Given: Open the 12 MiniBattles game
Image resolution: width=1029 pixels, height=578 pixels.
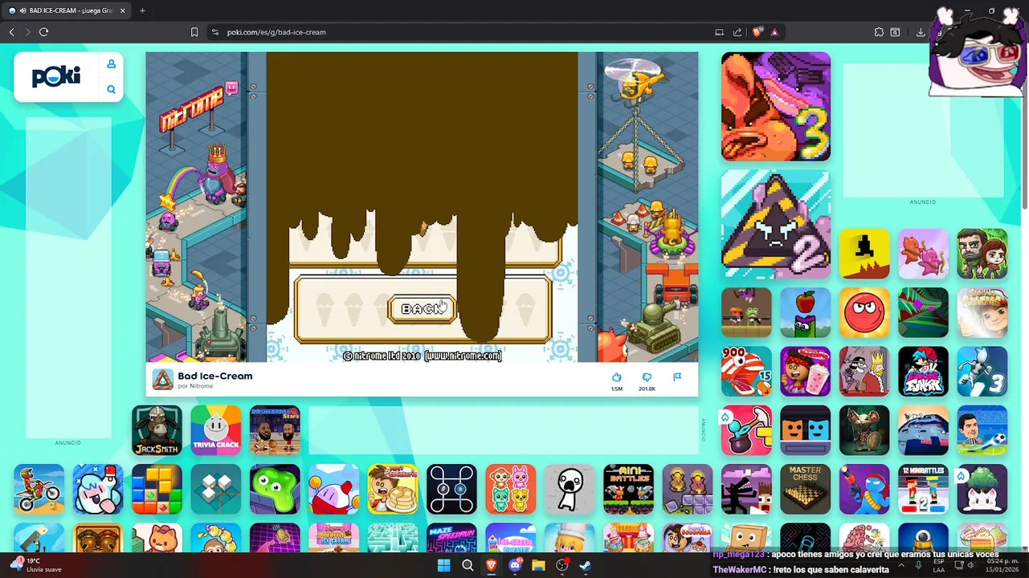Looking at the screenshot, I should coord(923,489).
